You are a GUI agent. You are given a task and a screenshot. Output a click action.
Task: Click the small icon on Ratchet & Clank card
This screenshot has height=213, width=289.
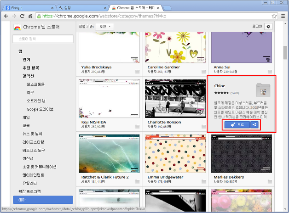(137, 182)
